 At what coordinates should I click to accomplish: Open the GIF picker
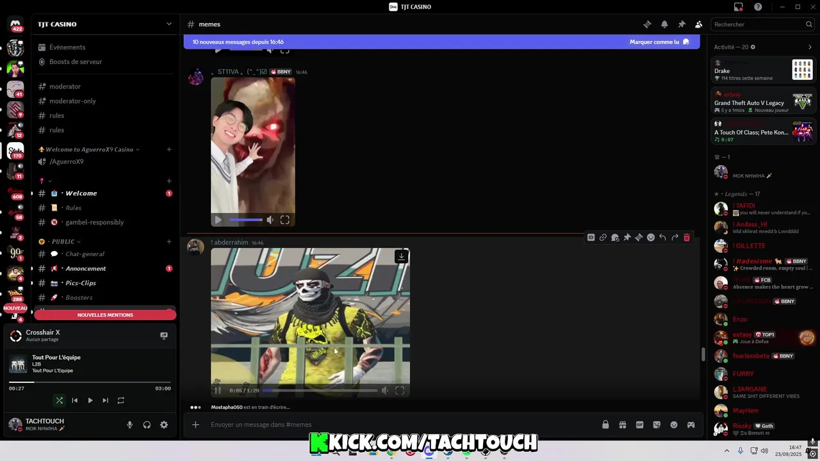[639, 425]
